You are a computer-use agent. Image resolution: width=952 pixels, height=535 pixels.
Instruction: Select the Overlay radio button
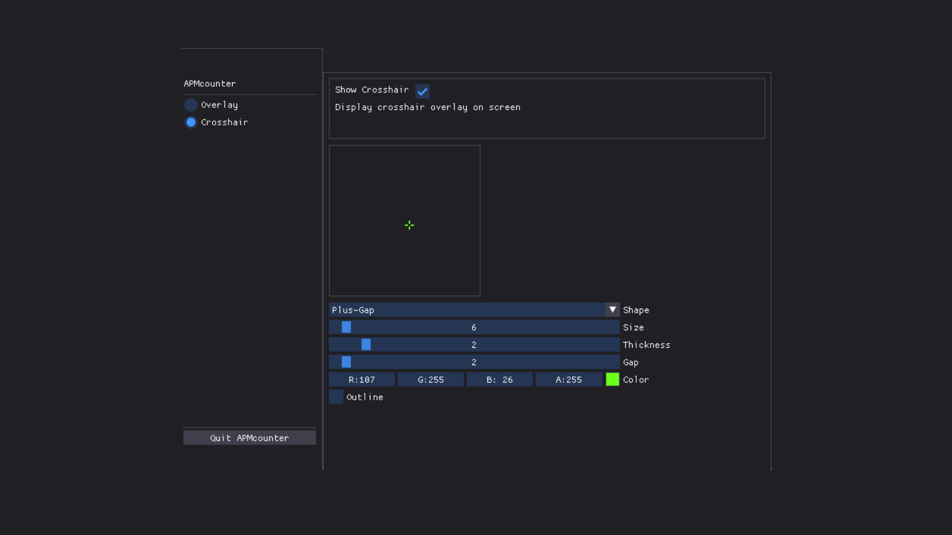191,105
